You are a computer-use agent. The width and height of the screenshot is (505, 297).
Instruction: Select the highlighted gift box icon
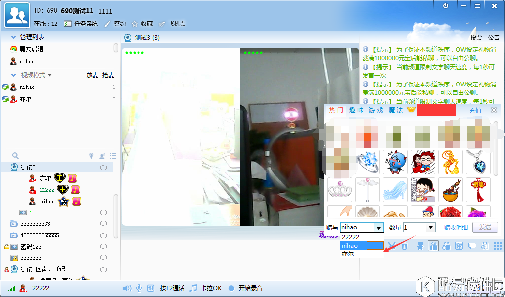(434, 246)
